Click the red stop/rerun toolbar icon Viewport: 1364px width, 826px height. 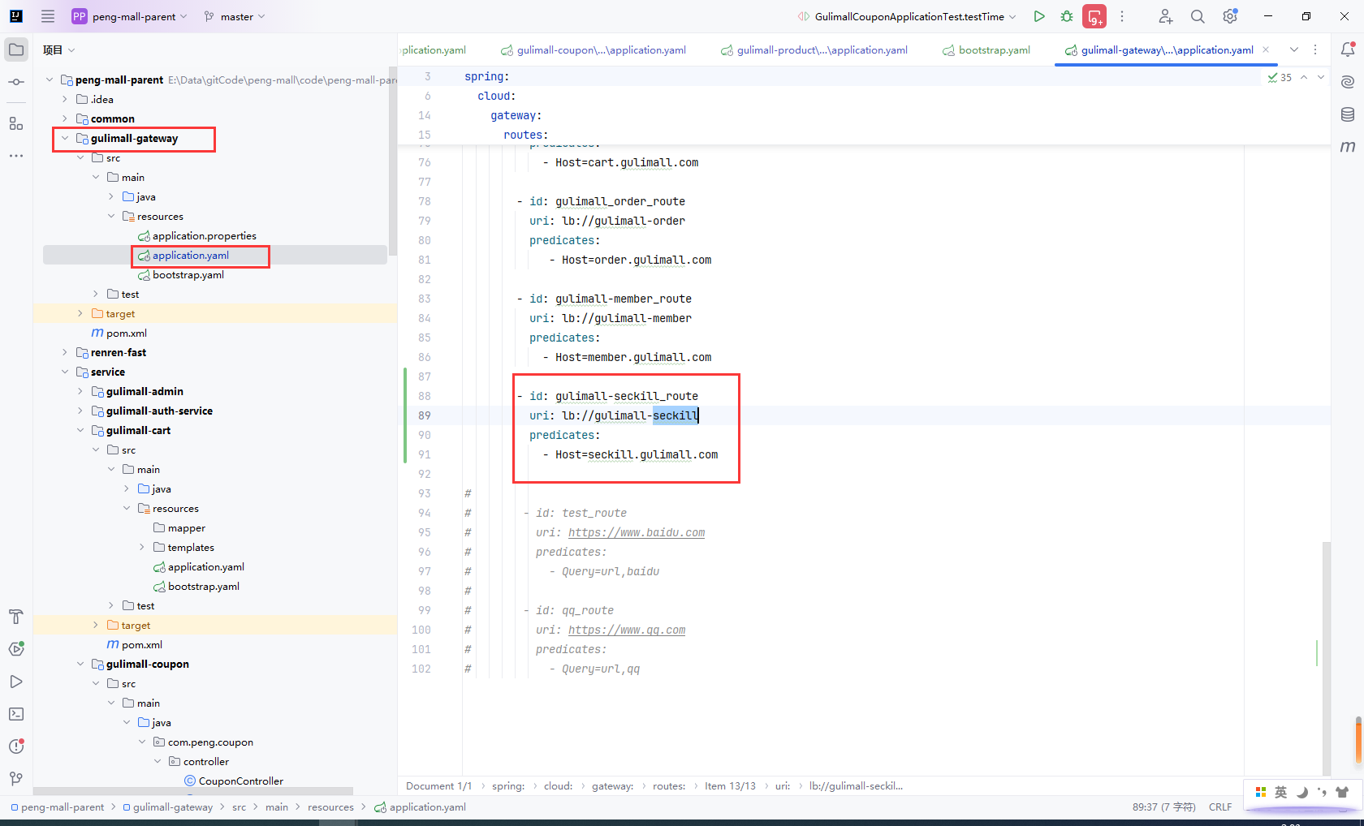click(x=1094, y=16)
